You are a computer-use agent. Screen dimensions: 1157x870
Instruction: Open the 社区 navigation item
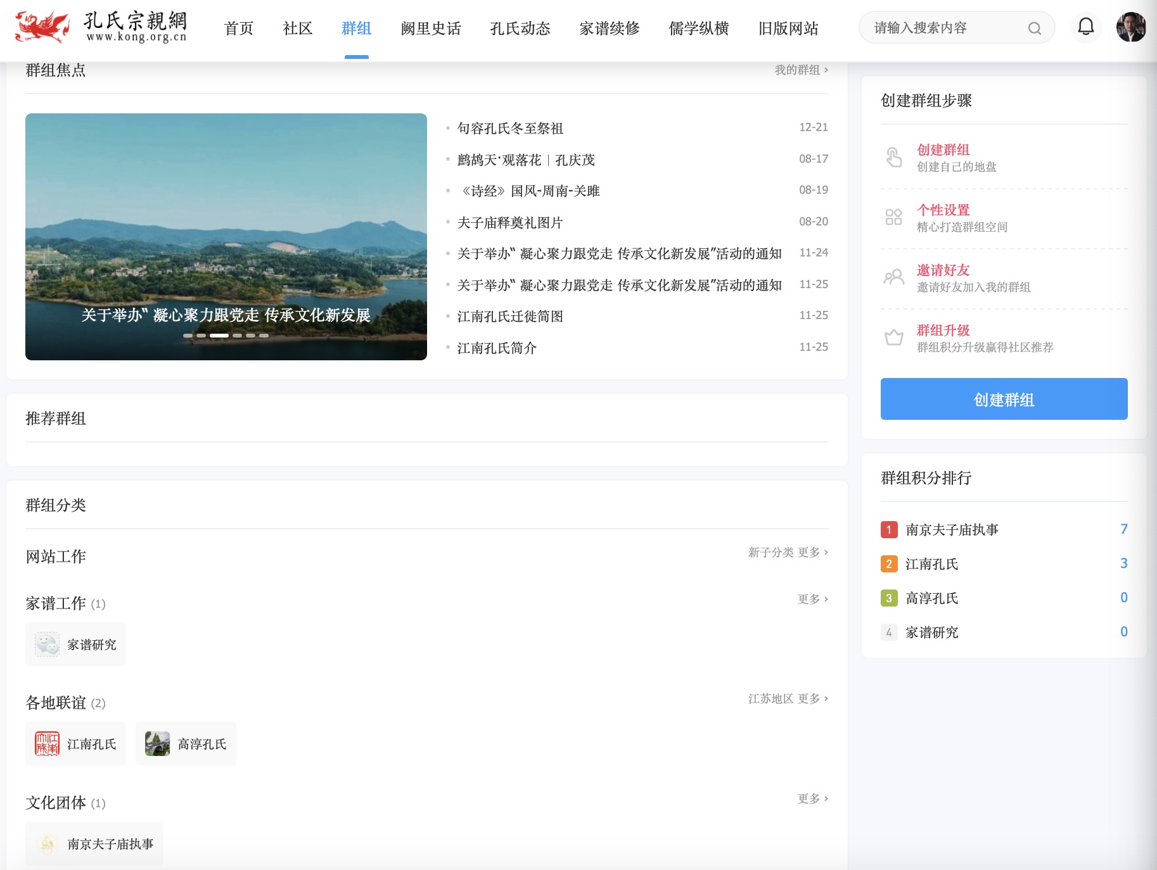tap(298, 28)
